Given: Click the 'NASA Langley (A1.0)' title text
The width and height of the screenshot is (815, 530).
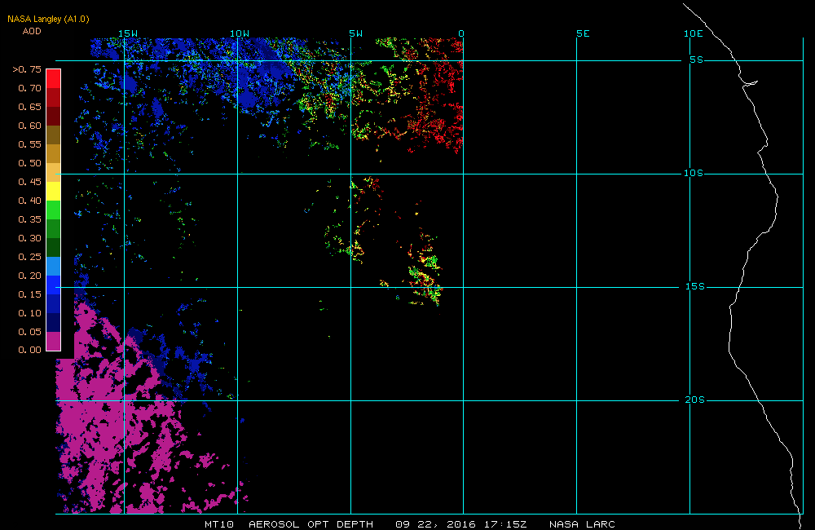Looking at the screenshot, I should point(48,19).
